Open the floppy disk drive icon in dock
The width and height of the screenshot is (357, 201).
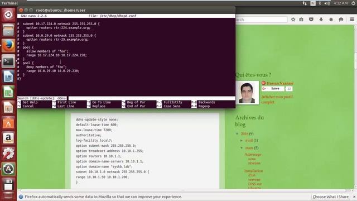click(8, 185)
